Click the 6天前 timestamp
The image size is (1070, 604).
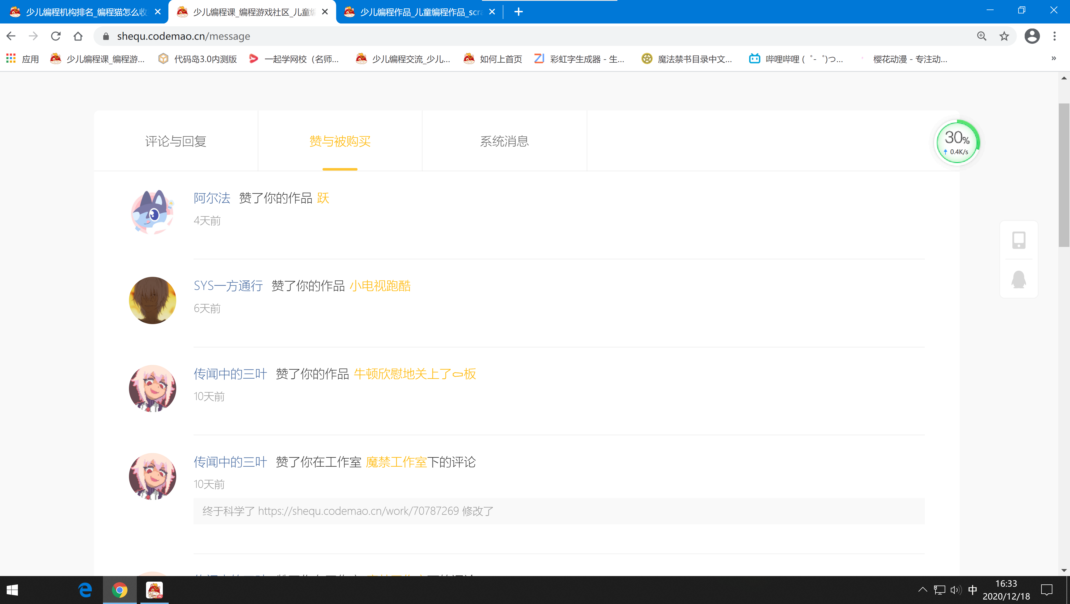(207, 308)
